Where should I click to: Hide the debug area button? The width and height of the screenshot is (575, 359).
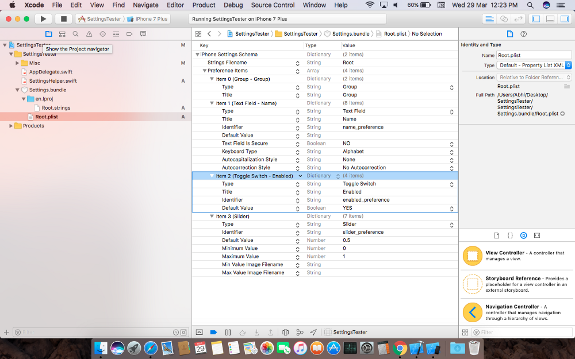click(199, 332)
